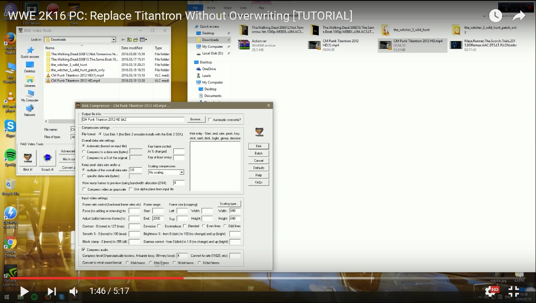The height and width of the screenshot is (303, 536).
Task: Click the Defaults button
Action: point(259,168)
